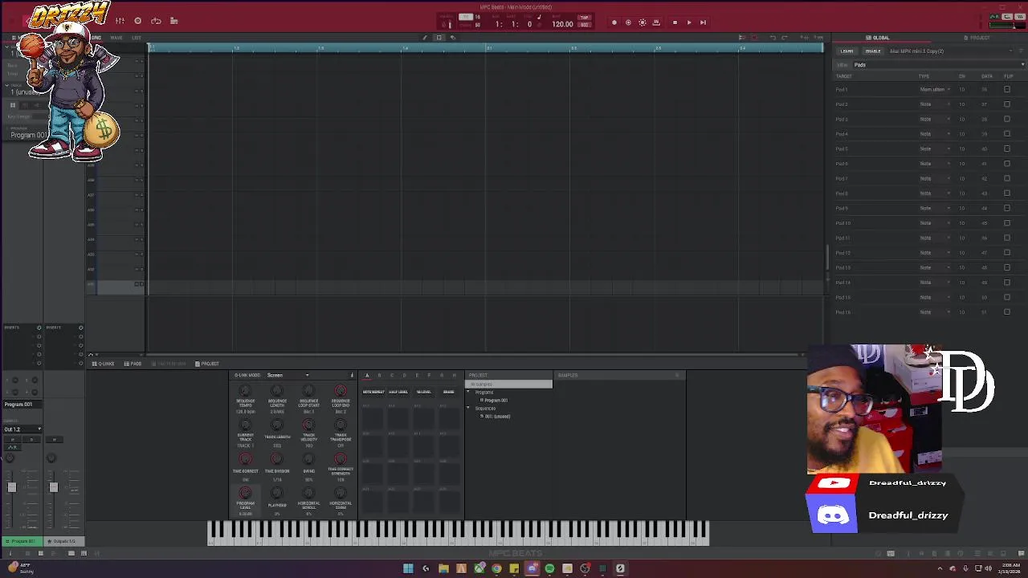Click the Program Level Q-Link knob

click(245, 493)
